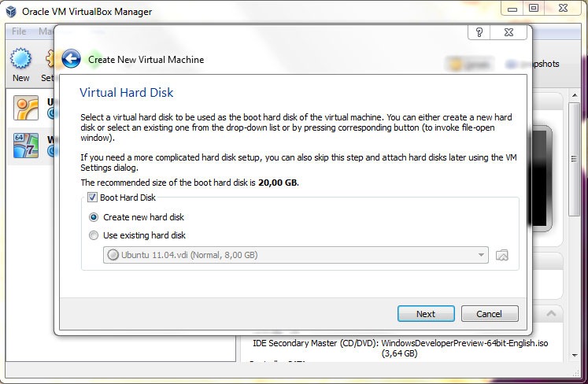Click the dialog help question mark button
This screenshot has height=384, width=588.
click(x=479, y=32)
